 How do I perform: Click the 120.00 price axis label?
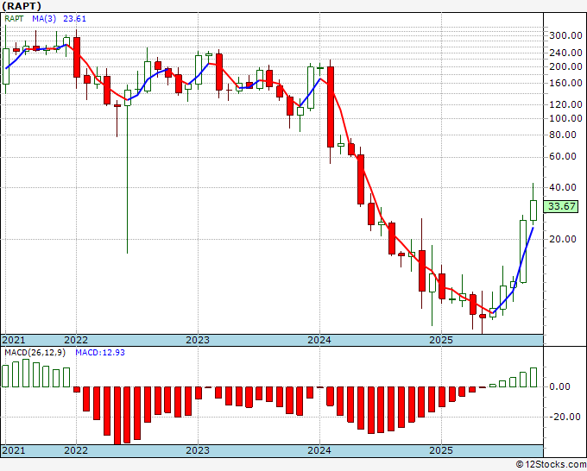coord(565,104)
